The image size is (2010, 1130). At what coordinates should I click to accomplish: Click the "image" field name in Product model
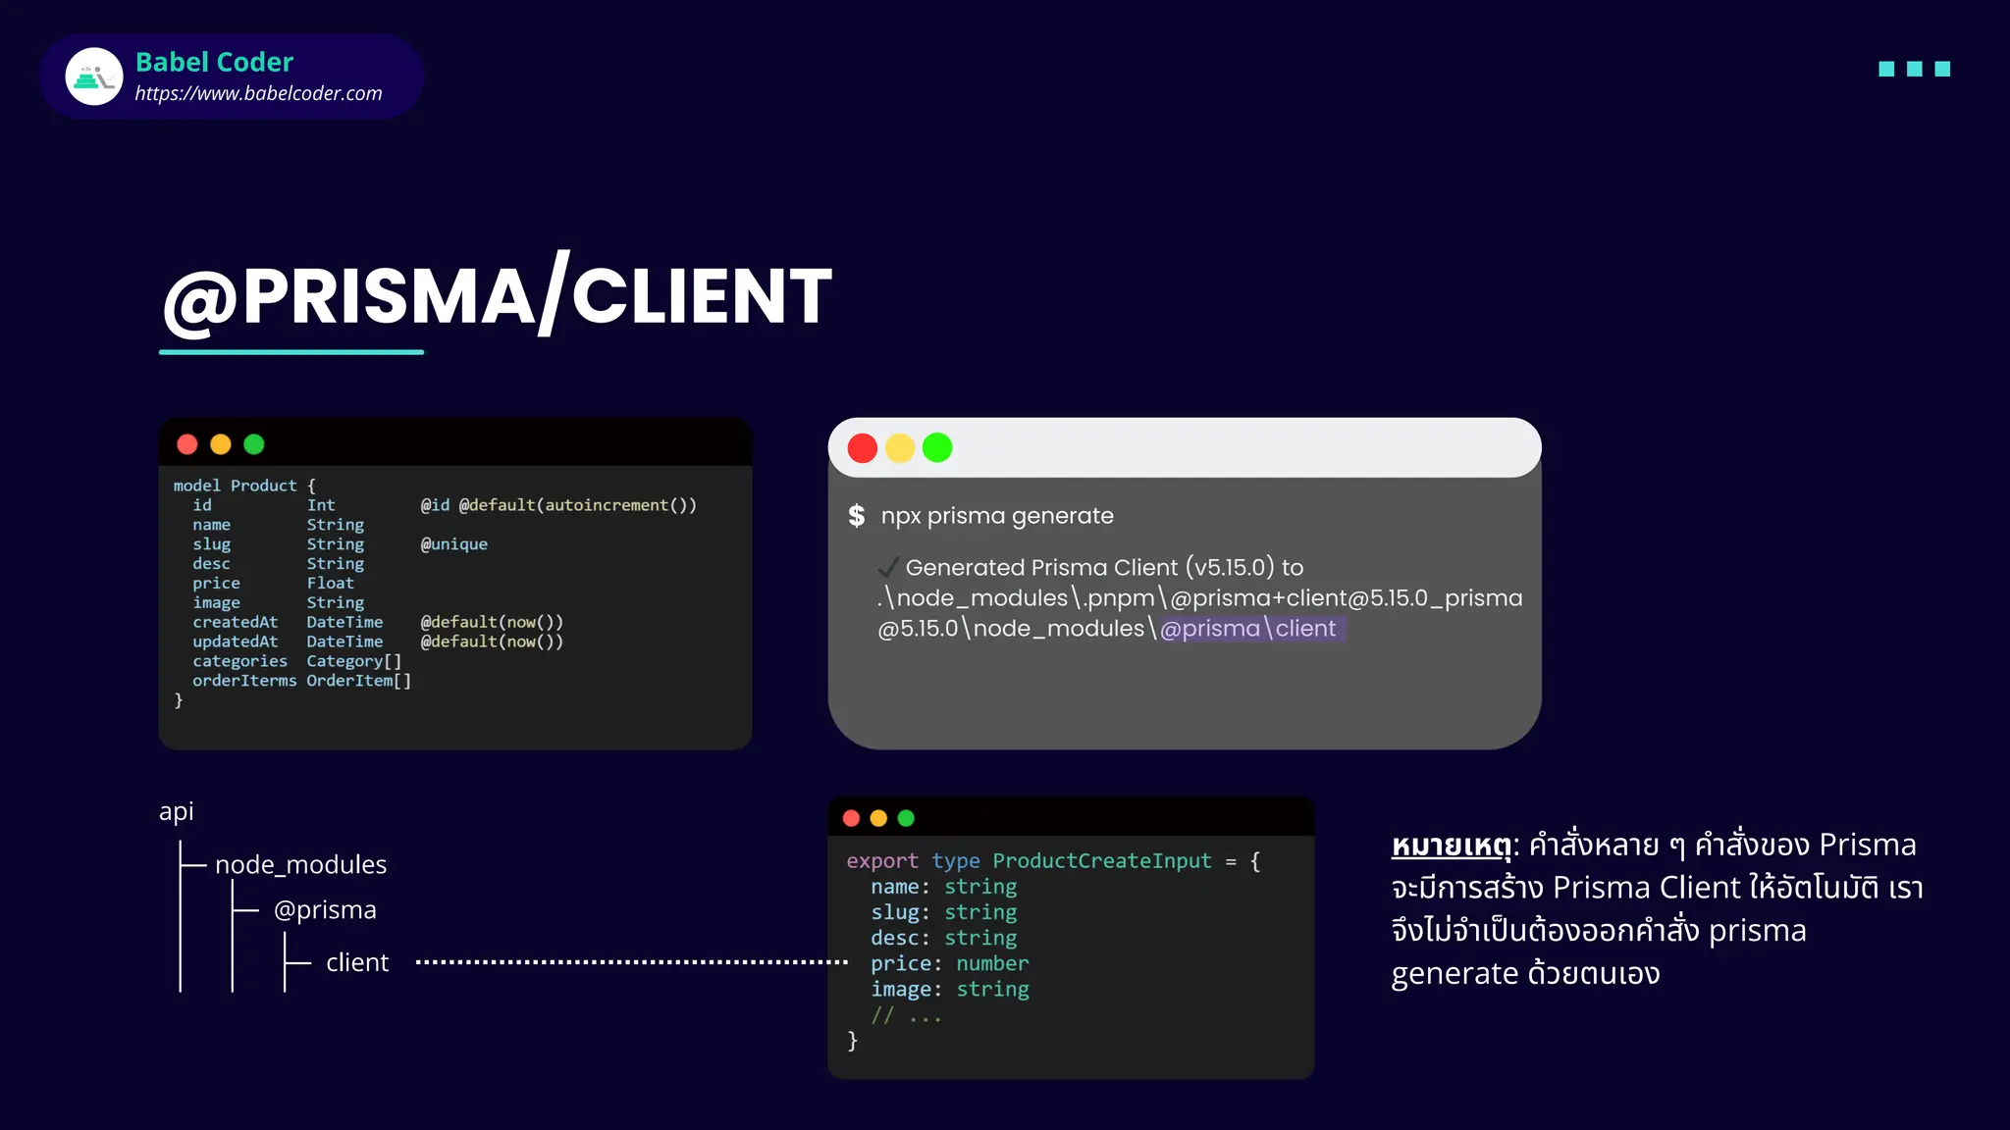[x=216, y=602]
